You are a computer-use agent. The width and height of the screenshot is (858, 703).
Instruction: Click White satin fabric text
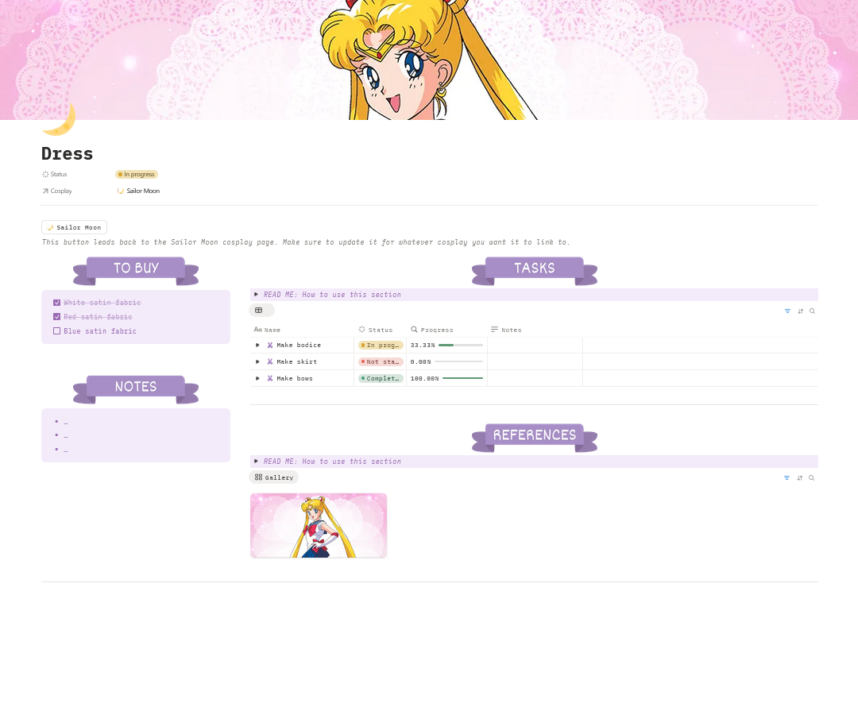click(102, 303)
